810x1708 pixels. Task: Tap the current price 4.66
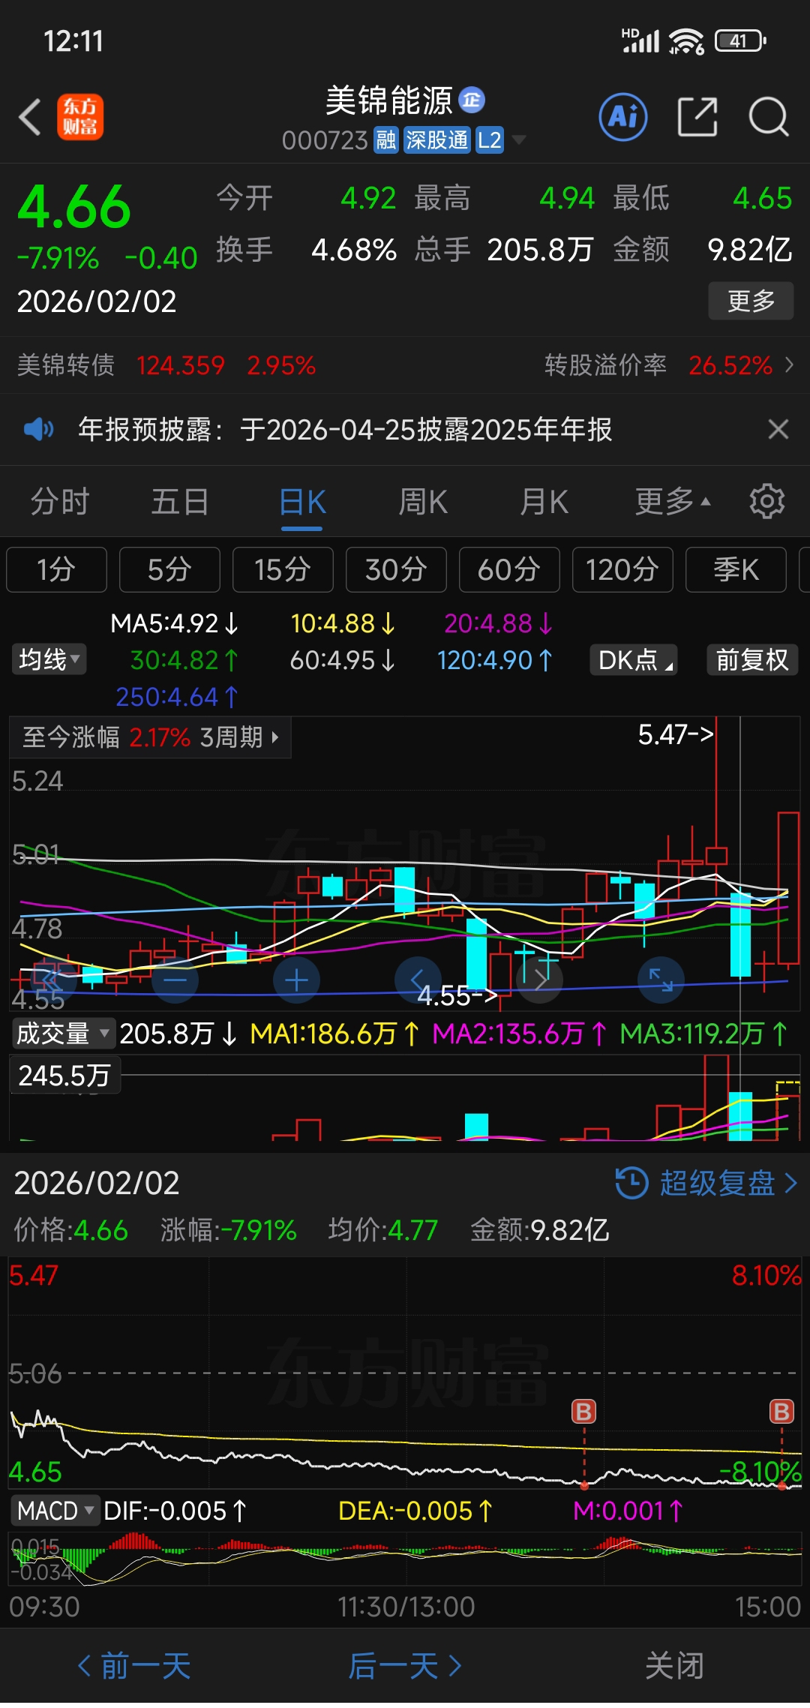tap(74, 206)
